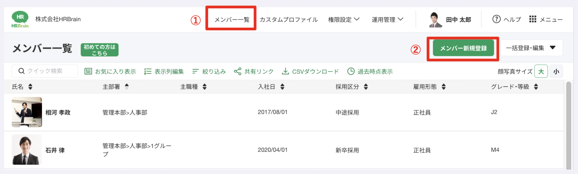Open the filter narrowing option
Viewport: 578px width, 174px height.
tap(209, 71)
